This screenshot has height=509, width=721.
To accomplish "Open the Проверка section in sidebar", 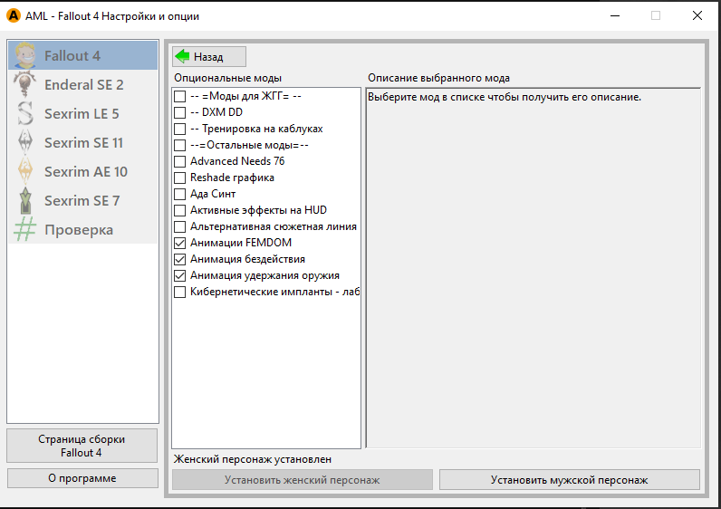I will click(79, 230).
